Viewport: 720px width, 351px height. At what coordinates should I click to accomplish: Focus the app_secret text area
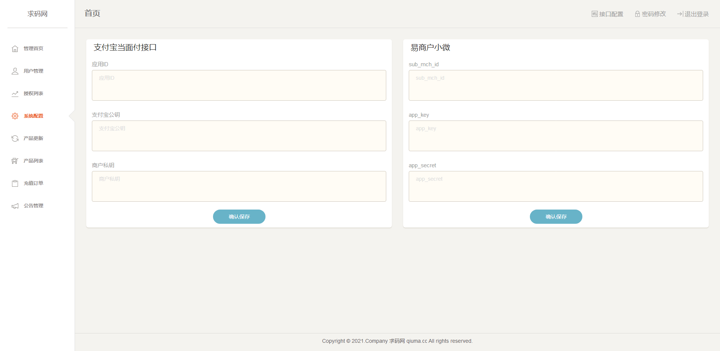(556, 186)
